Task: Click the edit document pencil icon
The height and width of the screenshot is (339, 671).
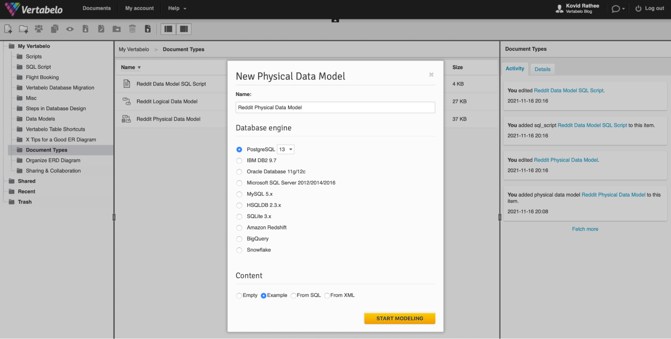Action: click(x=101, y=29)
